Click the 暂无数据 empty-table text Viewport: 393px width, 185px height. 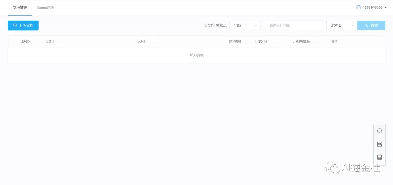click(x=196, y=56)
